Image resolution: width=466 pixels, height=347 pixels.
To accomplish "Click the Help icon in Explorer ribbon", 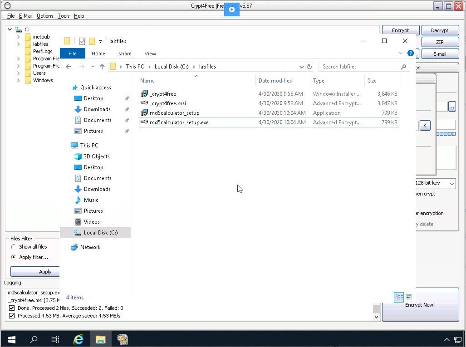I will (x=410, y=53).
